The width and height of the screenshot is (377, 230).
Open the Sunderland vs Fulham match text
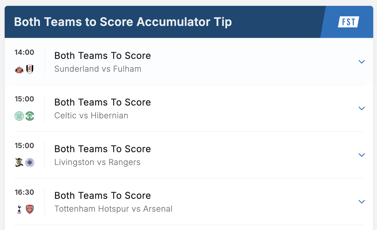point(98,69)
